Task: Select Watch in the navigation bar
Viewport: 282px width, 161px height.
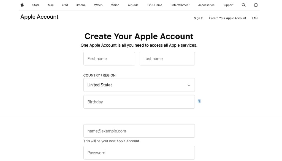Action: tap(98, 5)
